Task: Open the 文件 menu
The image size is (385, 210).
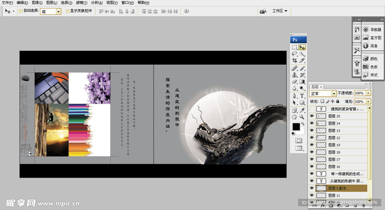Action: coord(8,3)
